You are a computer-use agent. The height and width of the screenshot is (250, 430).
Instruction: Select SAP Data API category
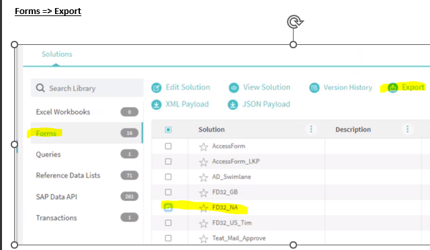(x=87, y=196)
